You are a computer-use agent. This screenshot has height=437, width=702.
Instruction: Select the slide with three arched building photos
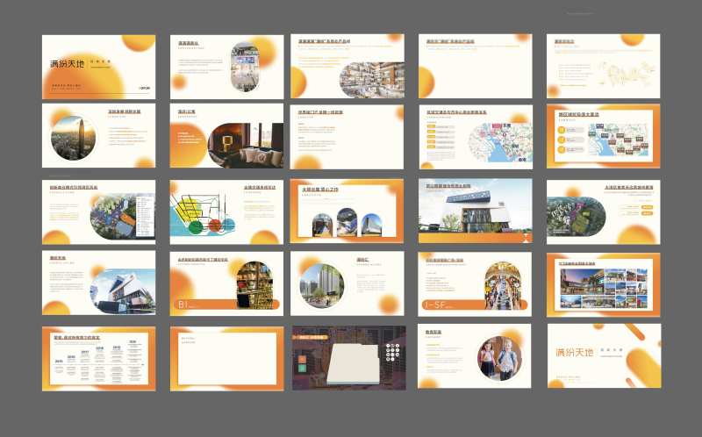(x=347, y=212)
